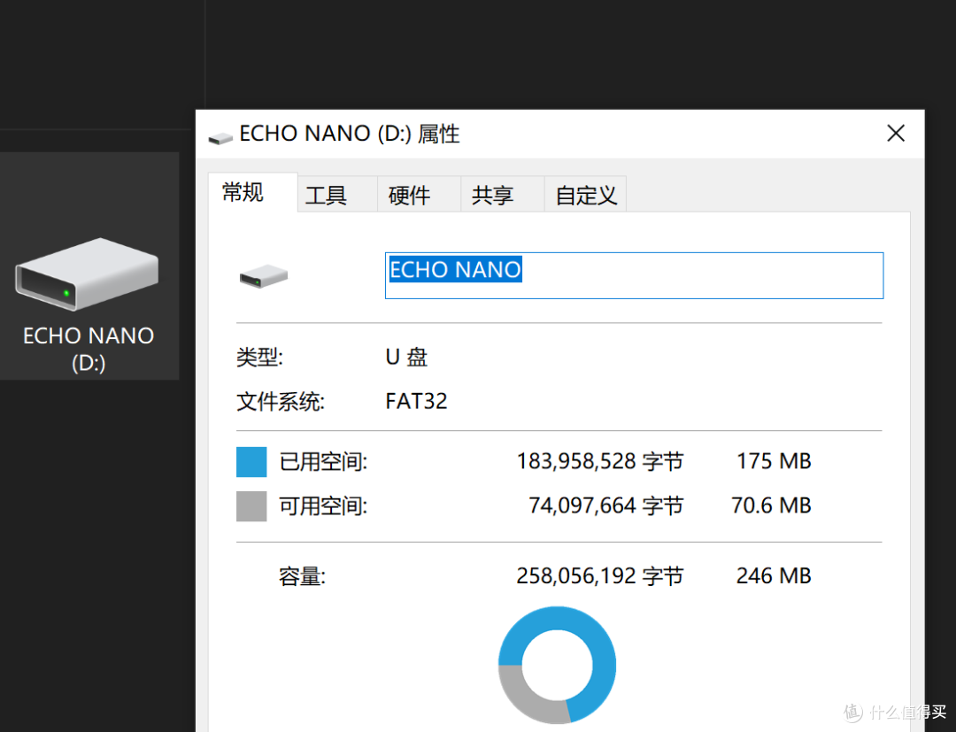The height and width of the screenshot is (732, 956).
Task: Click the FAT32 file system value
Action: tap(416, 401)
